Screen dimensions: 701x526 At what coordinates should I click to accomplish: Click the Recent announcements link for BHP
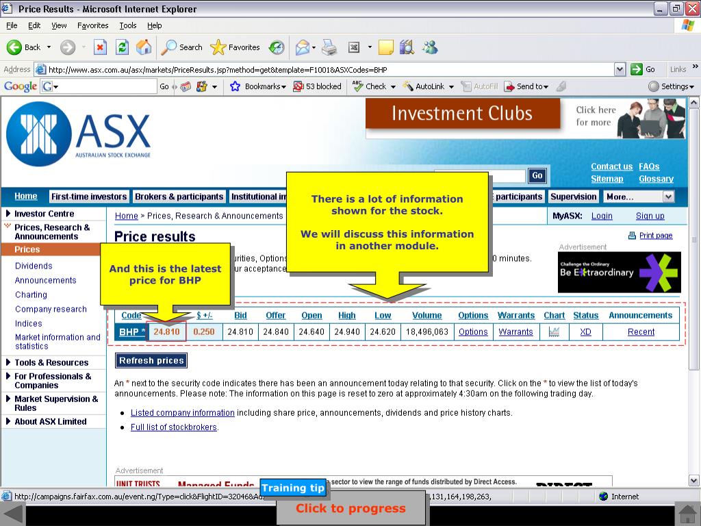(x=641, y=332)
